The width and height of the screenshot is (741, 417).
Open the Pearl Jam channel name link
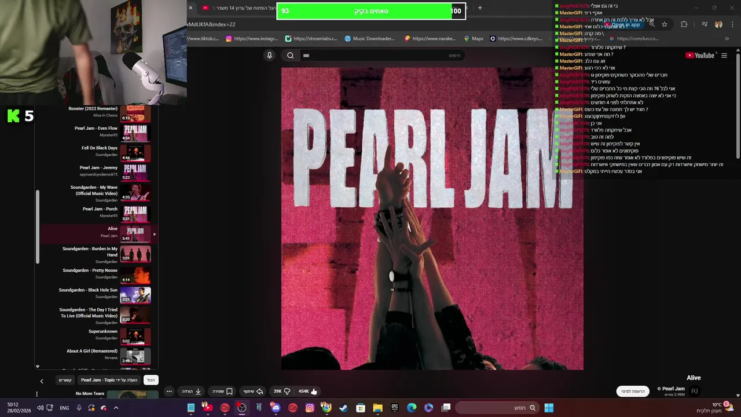(673, 389)
